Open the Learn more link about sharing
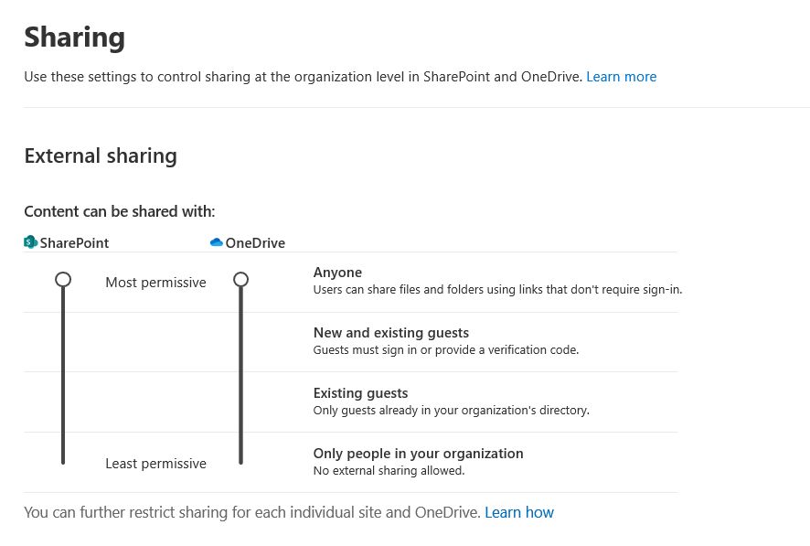This screenshot has height=546, width=810. pyautogui.click(x=621, y=77)
